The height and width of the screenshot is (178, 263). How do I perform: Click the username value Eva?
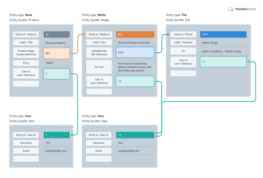135,143
